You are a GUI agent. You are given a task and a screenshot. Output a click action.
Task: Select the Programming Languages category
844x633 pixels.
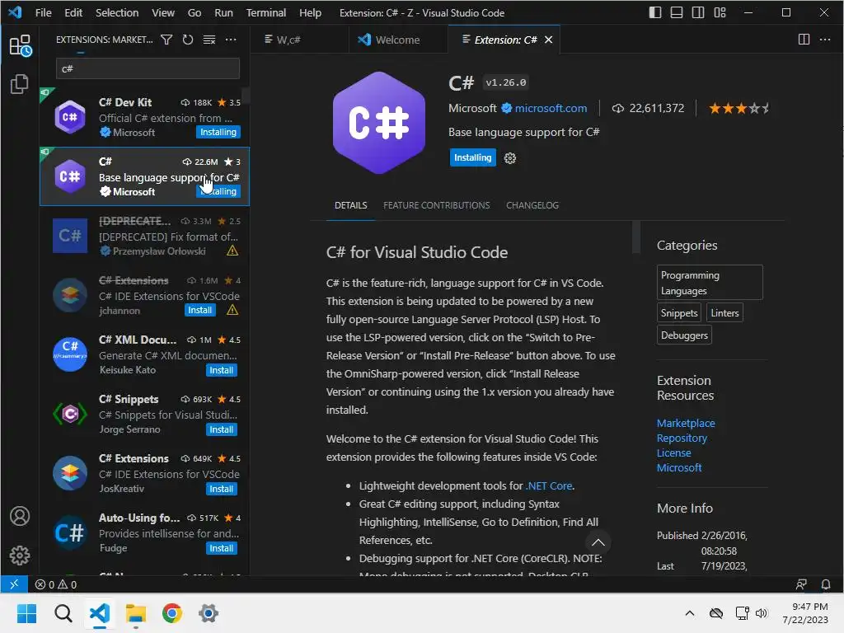710,283
